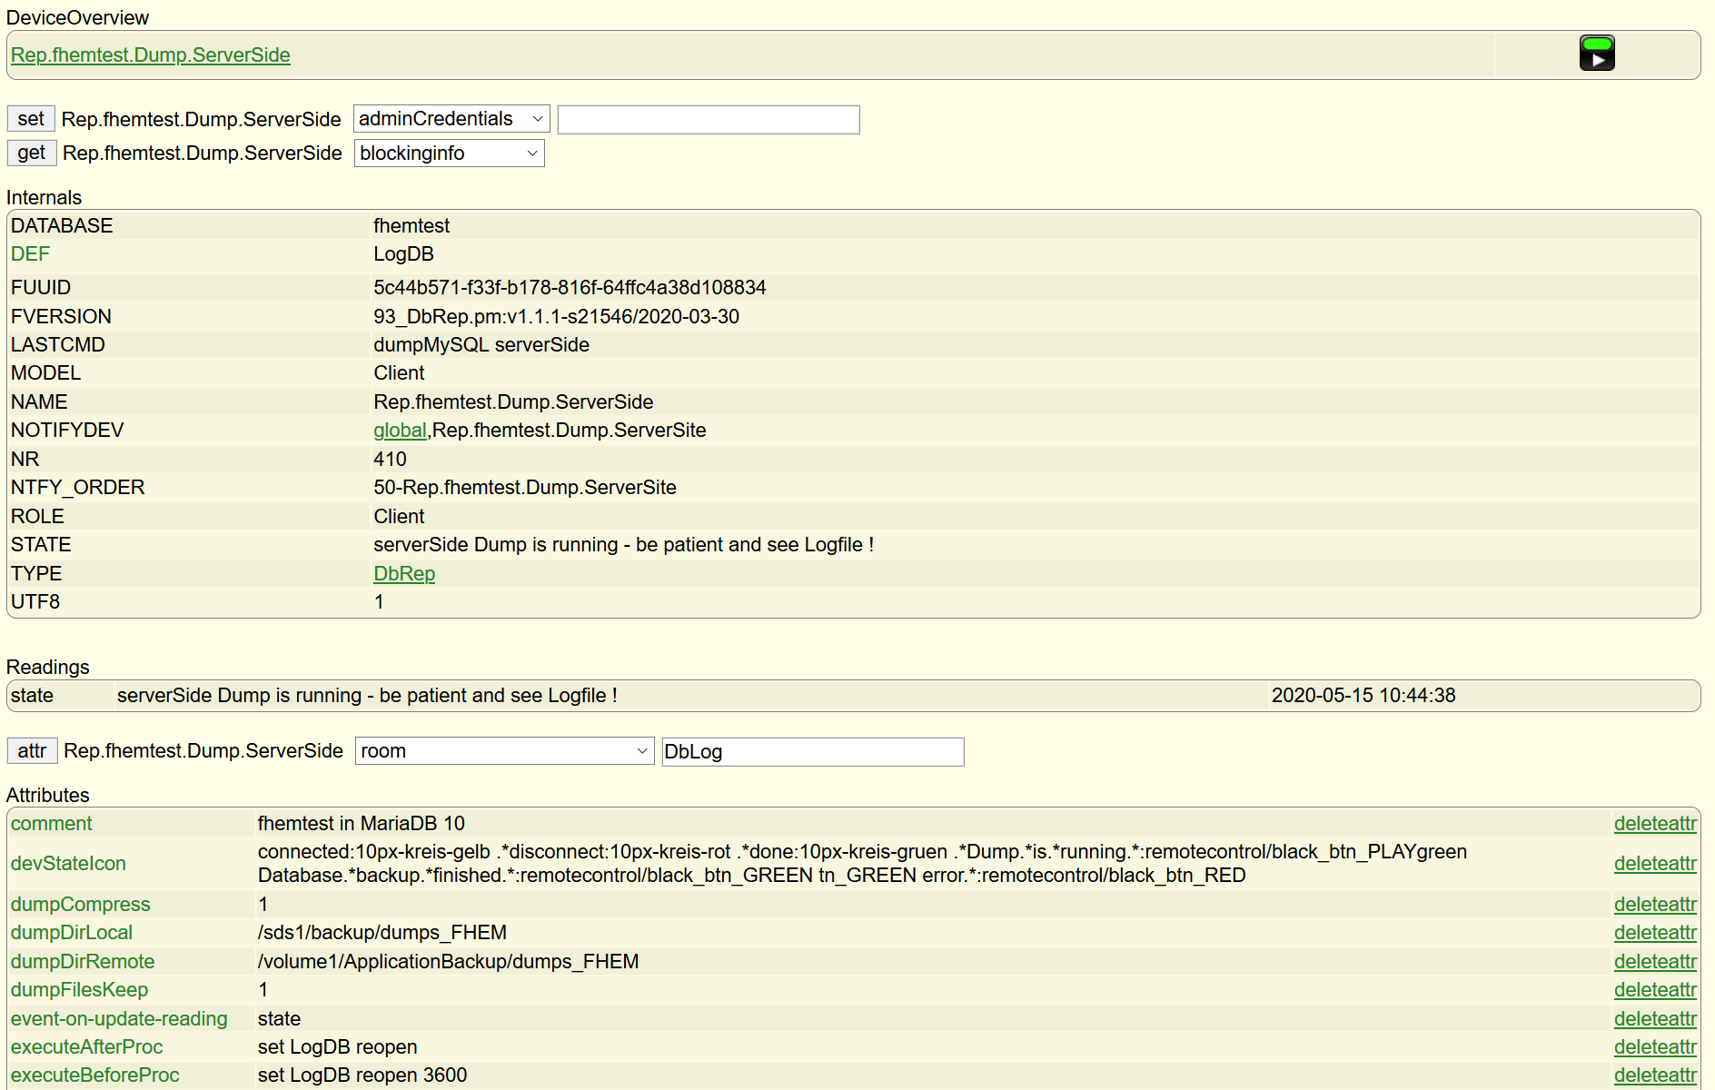Click deleteattr for executeBeforeProc
The height and width of the screenshot is (1090, 1715).
pos(1654,1075)
